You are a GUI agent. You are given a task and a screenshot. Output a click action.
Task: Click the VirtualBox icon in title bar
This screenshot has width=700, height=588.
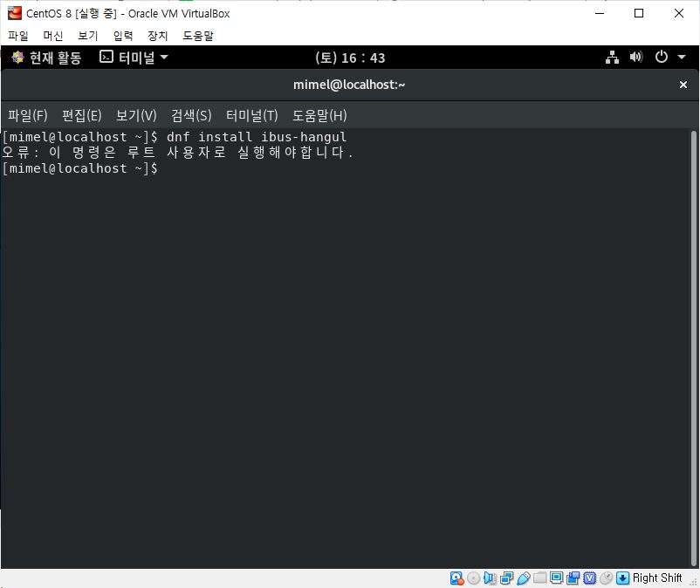[x=14, y=13]
